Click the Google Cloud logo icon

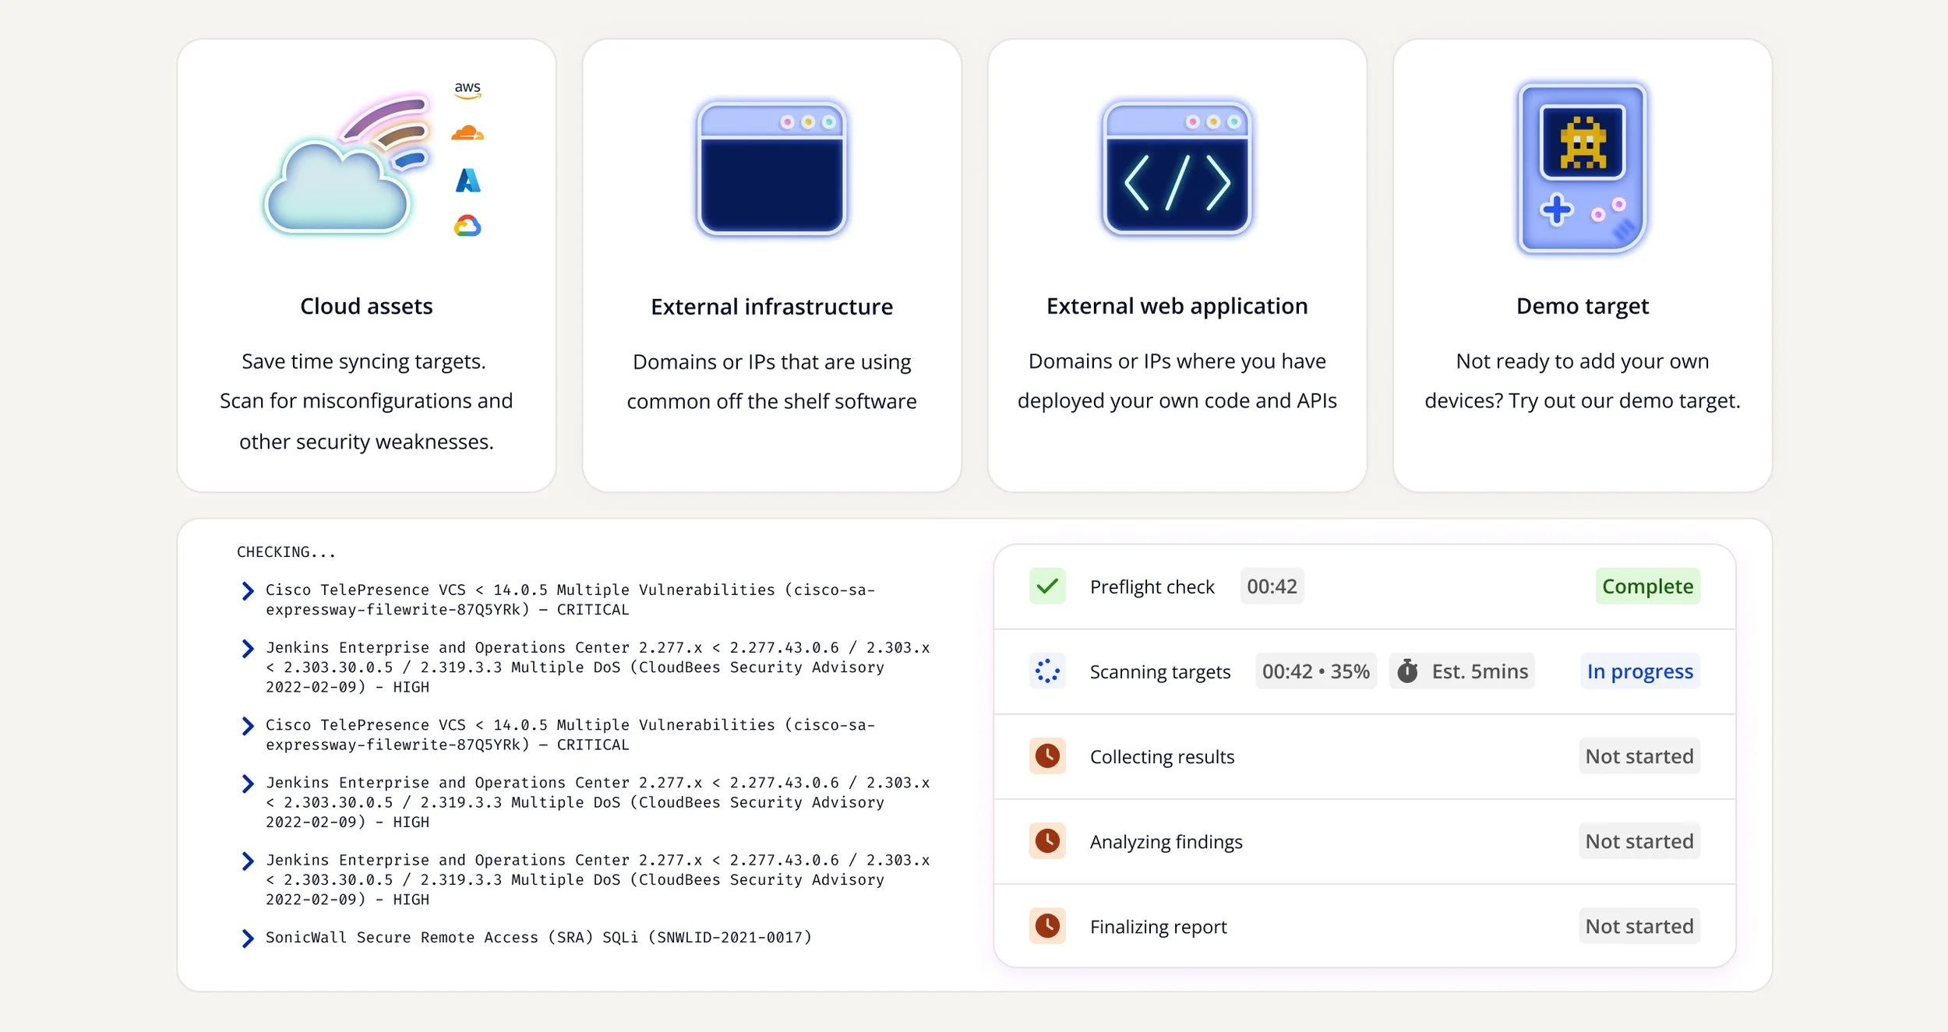pyautogui.click(x=466, y=226)
